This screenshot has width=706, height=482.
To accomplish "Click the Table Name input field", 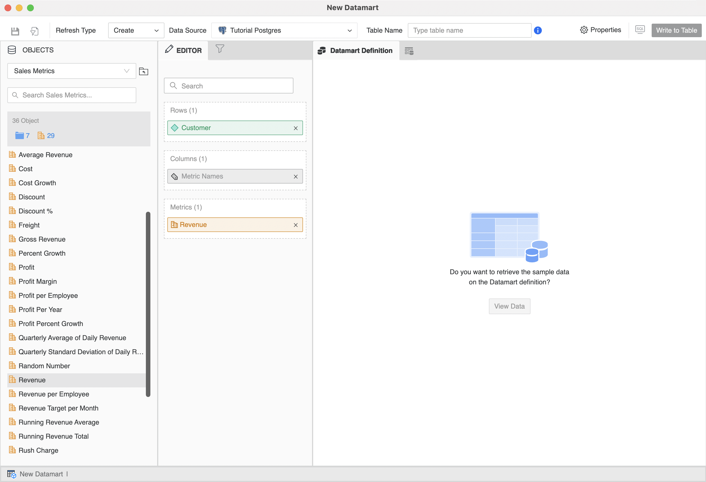I will point(469,30).
